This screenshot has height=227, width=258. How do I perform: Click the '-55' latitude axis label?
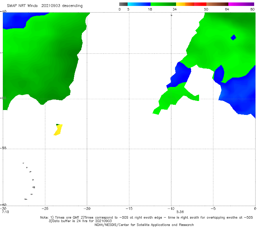coord(3,148)
